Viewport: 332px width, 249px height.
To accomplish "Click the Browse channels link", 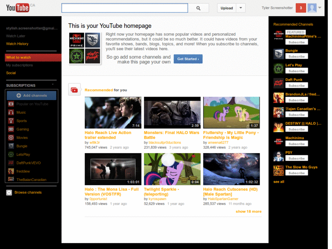I will click(x=28, y=193).
